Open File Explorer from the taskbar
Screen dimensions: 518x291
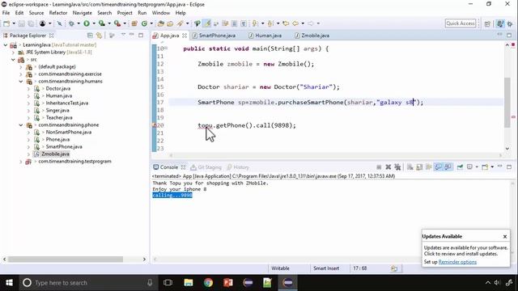(x=189, y=283)
